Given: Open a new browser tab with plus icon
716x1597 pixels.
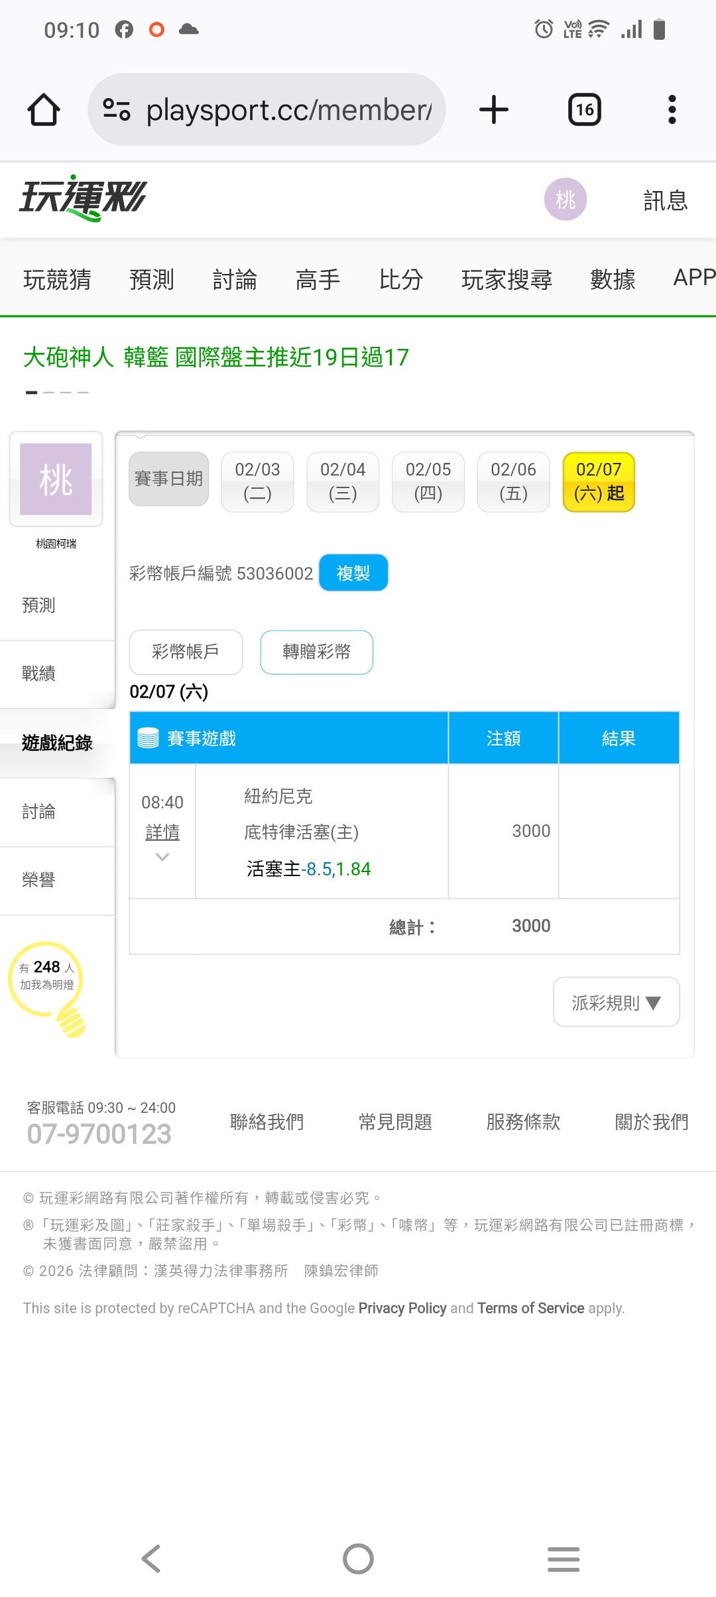Looking at the screenshot, I should coord(494,109).
